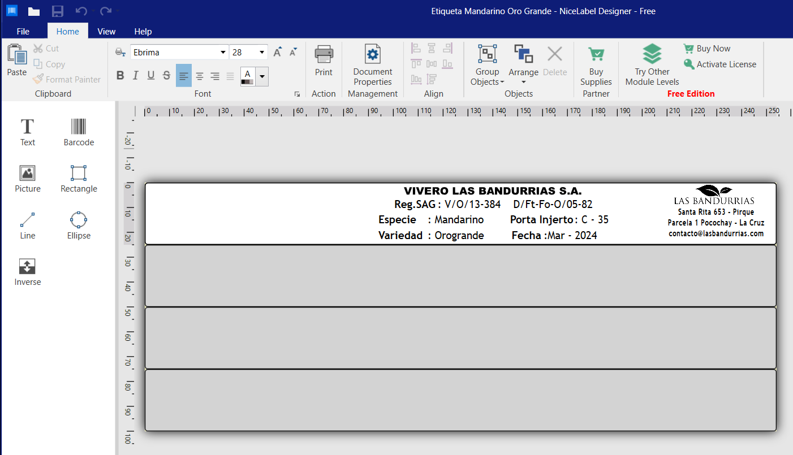Click the Buy Now link
Image resolution: width=793 pixels, height=455 pixels.
707,49
